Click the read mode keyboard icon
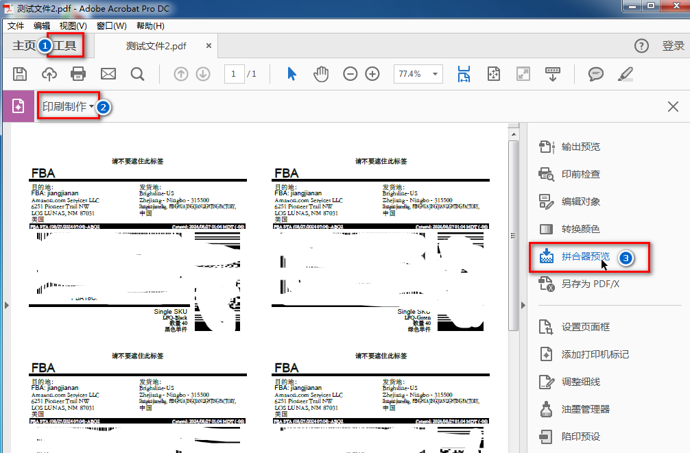 553,74
